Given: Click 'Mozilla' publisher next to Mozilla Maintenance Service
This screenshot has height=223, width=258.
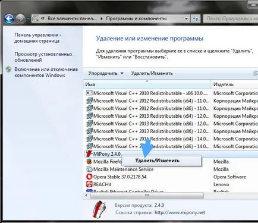Looking at the screenshot, I should [x=221, y=169].
